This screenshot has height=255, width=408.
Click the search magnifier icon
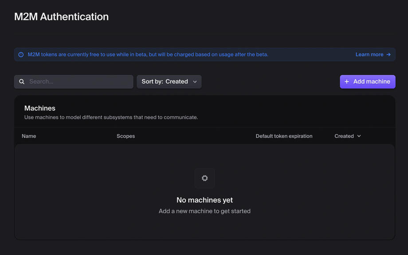22,81
